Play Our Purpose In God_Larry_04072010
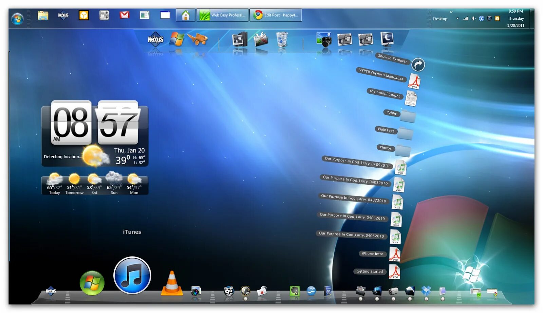This screenshot has width=543, height=313. [397, 203]
